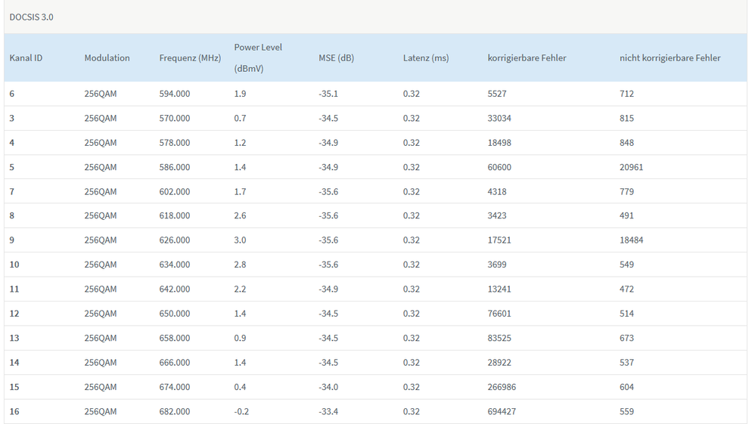Click the Modulation column header
The height and width of the screenshot is (424, 755).
(x=107, y=58)
